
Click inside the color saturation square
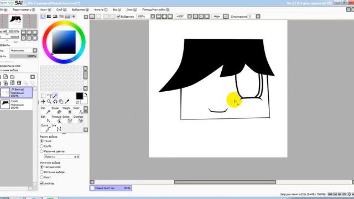(64, 42)
